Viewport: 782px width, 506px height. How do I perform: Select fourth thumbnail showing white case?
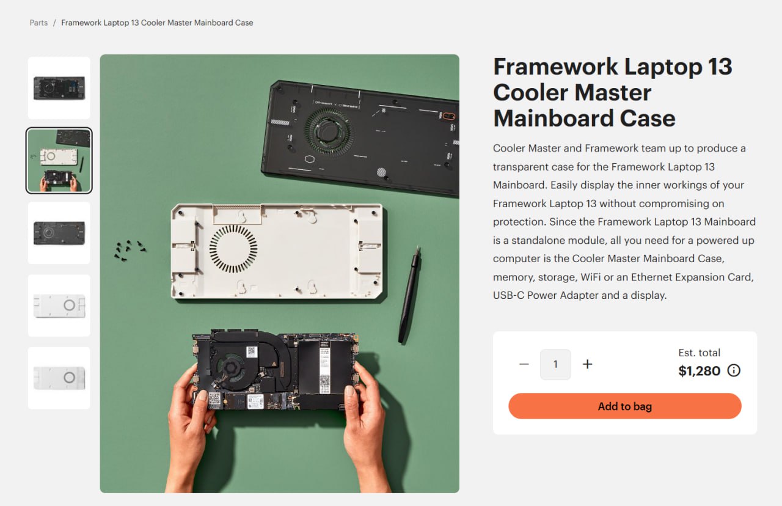click(x=59, y=305)
